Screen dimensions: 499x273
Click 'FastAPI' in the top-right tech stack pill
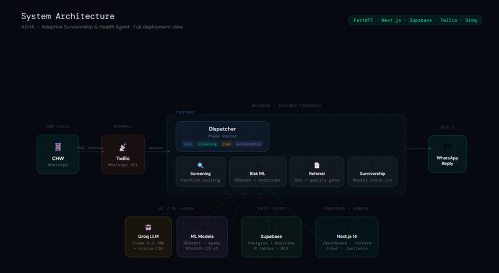click(363, 20)
